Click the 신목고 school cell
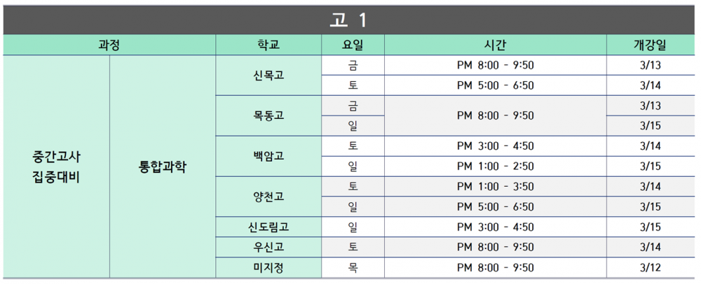This screenshot has width=701, height=284. tap(268, 76)
